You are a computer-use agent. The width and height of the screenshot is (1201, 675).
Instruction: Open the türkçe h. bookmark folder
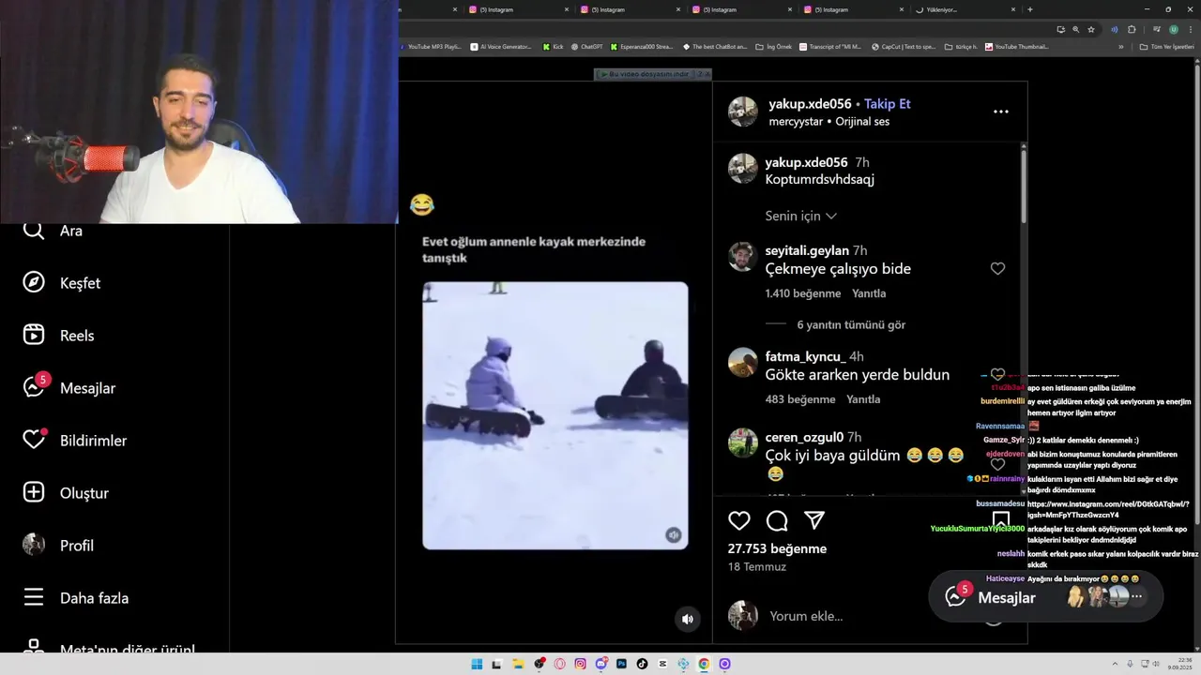pyautogui.click(x=961, y=47)
